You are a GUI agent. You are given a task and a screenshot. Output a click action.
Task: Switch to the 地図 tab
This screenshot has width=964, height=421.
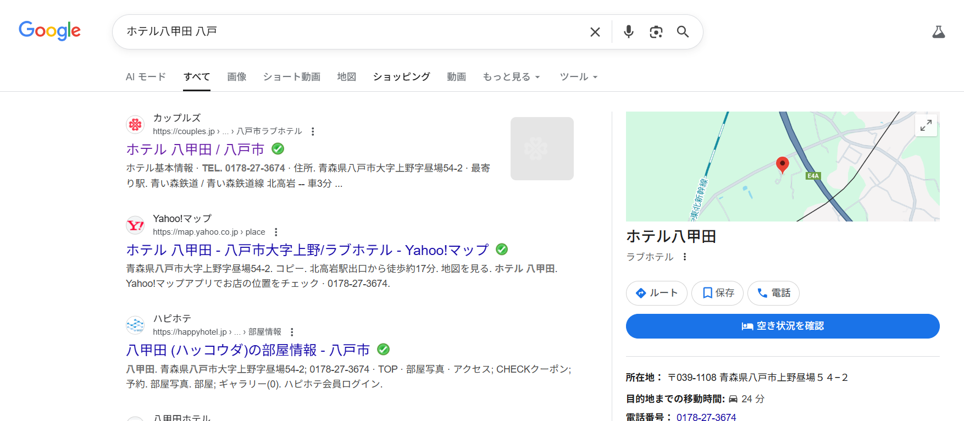click(x=346, y=77)
